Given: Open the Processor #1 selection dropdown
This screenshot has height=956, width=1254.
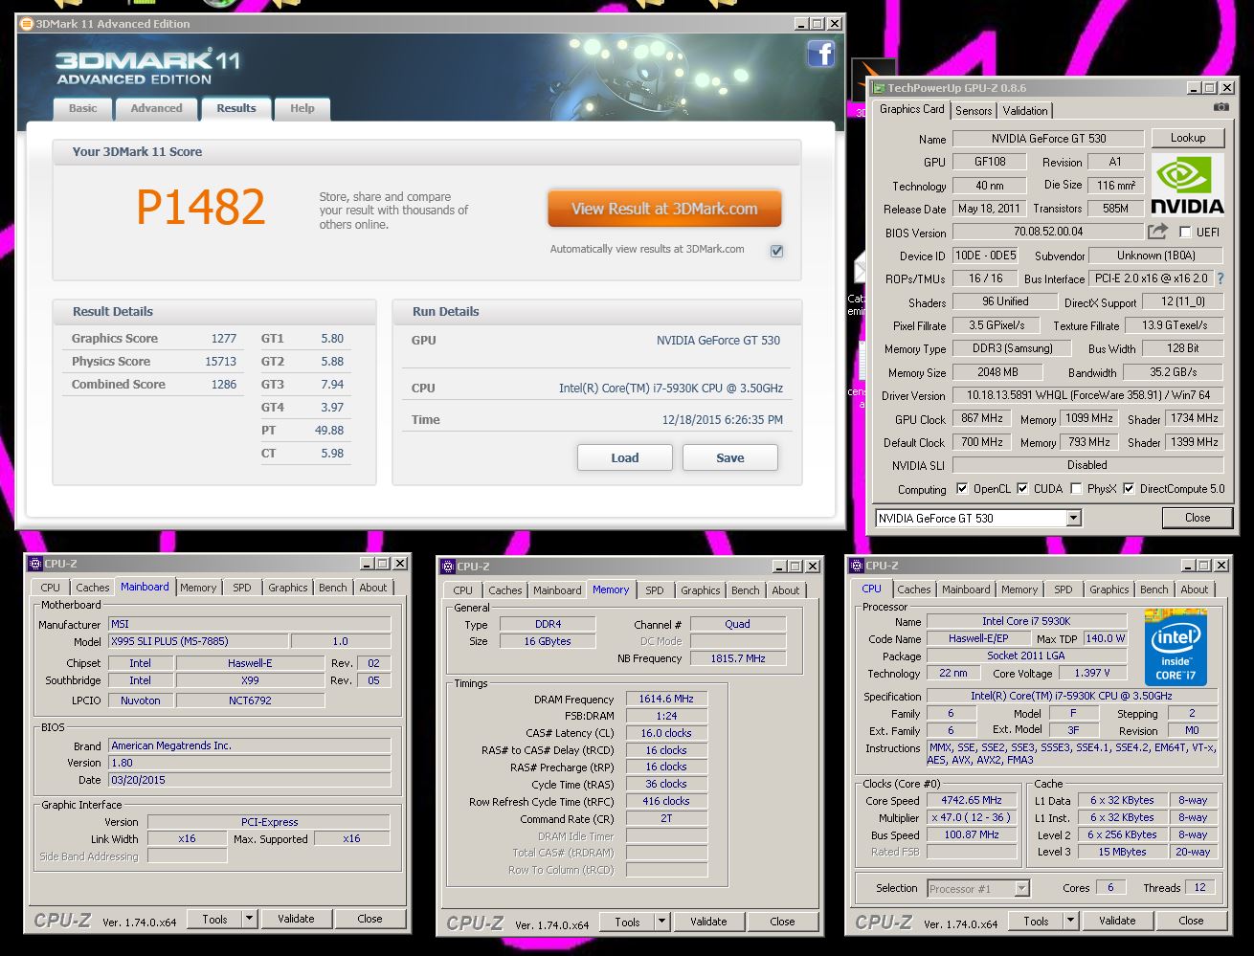Looking at the screenshot, I should pyautogui.click(x=1020, y=888).
